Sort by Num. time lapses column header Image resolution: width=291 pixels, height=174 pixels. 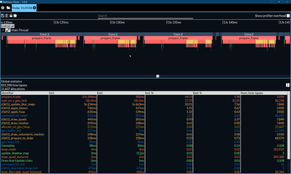pyautogui.click(x=264, y=93)
